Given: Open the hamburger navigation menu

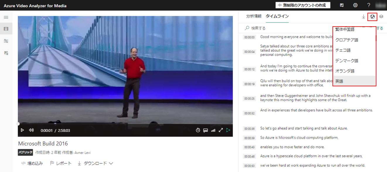Looking at the screenshot, I should (6, 18).
